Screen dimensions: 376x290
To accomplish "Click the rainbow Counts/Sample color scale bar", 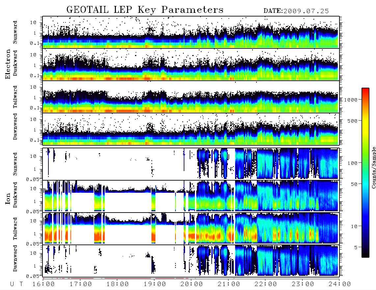I will coord(365,173).
